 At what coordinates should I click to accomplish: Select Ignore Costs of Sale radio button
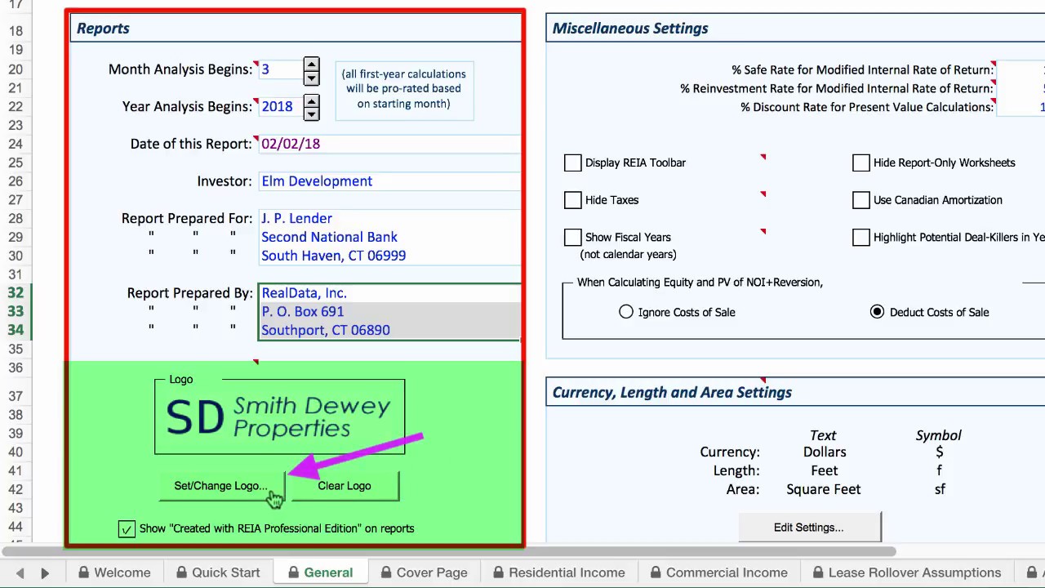(626, 312)
